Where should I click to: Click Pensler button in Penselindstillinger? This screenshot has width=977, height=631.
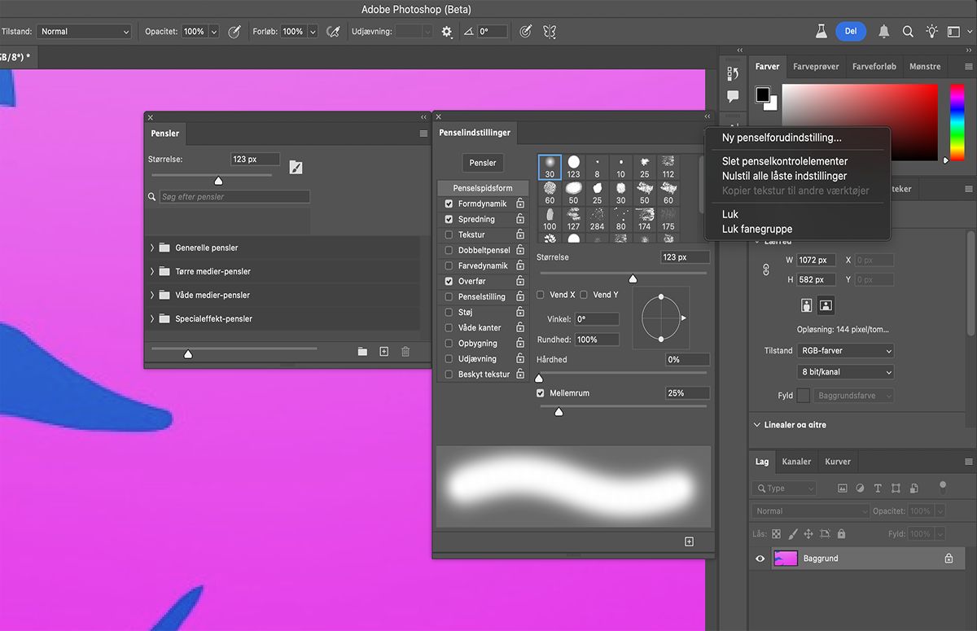pyautogui.click(x=483, y=163)
